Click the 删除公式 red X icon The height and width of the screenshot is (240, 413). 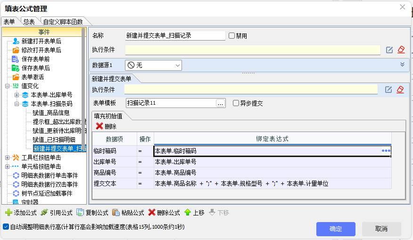pos(152,213)
